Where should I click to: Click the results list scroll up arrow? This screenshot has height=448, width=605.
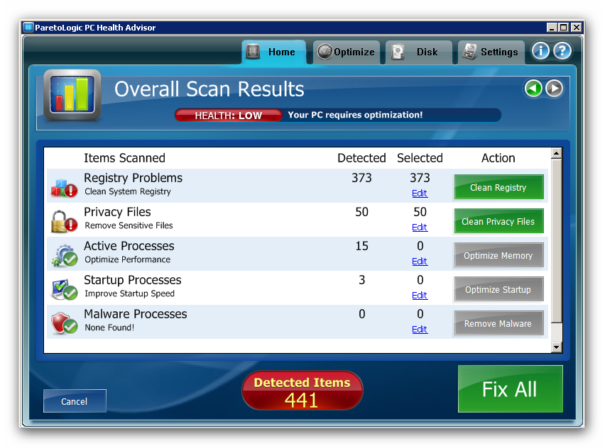pos(556,153)
